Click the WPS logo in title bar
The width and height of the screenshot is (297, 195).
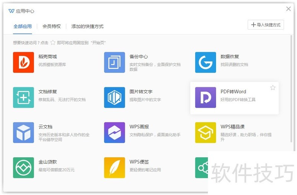12,11
